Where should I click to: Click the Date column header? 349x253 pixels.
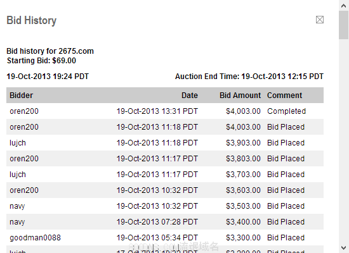click(x=190, y=96)
